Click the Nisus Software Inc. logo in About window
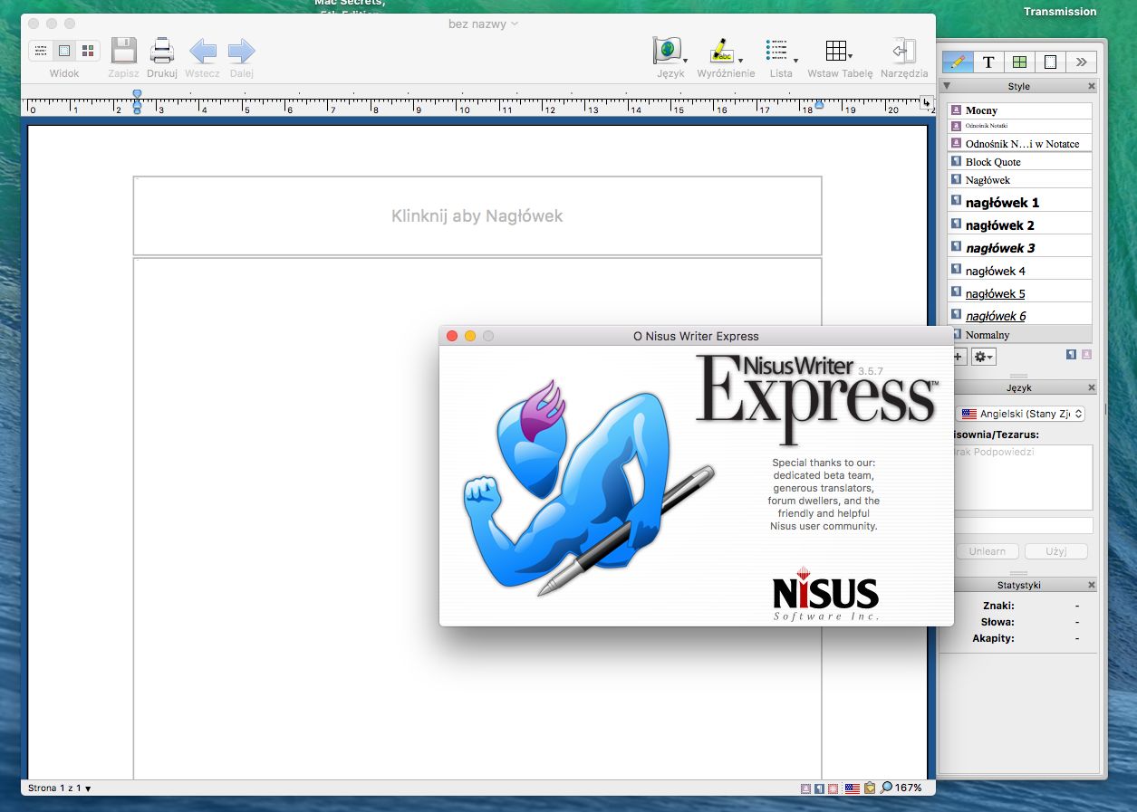 coord(825,595)
